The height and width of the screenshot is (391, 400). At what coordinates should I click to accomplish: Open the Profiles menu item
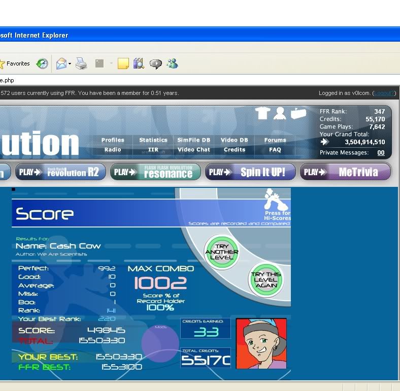click(x=113, y=140)
